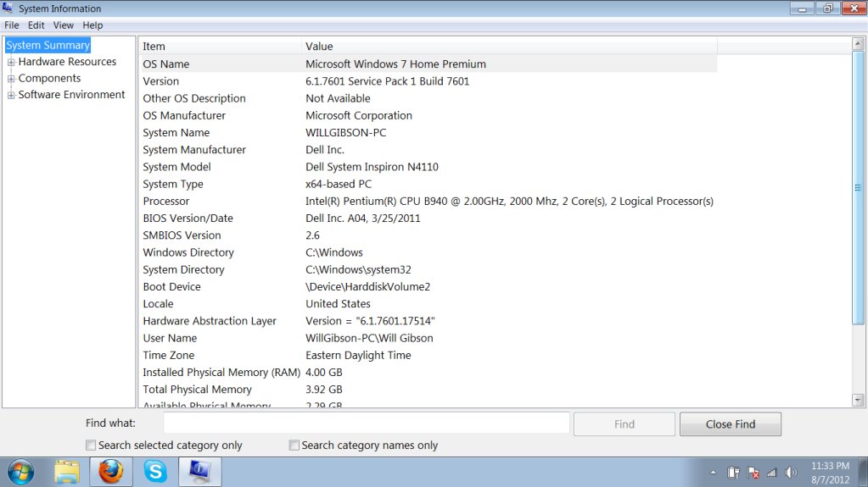868x487 pixels.
Task: Select Components label in tree
Action: (x=49, y=78)
